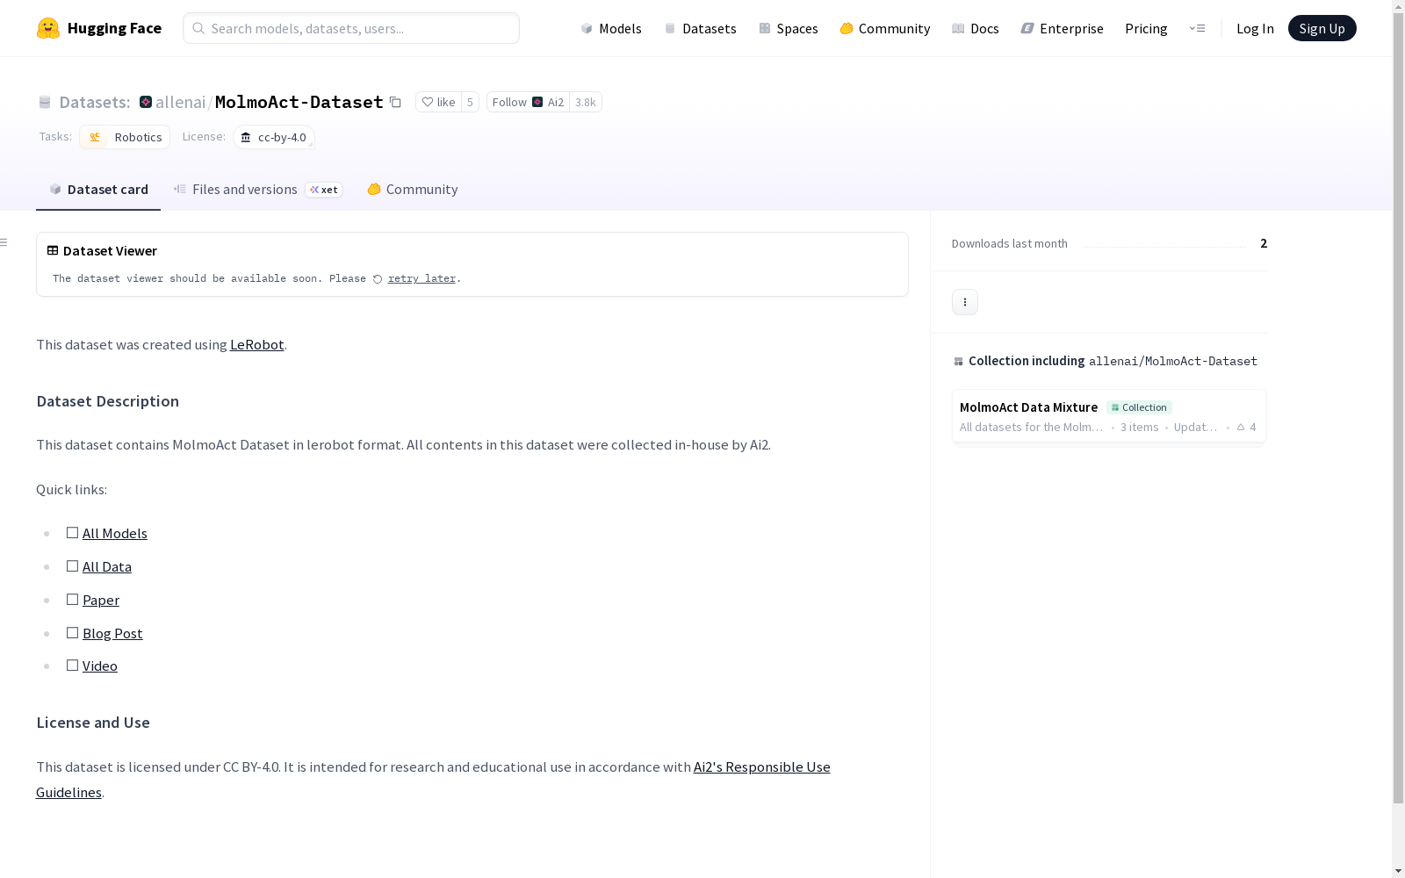Click the Datasets breadcrumb label
The image size is (1405, 878).
pyautogui.click(x=94, y=102)
